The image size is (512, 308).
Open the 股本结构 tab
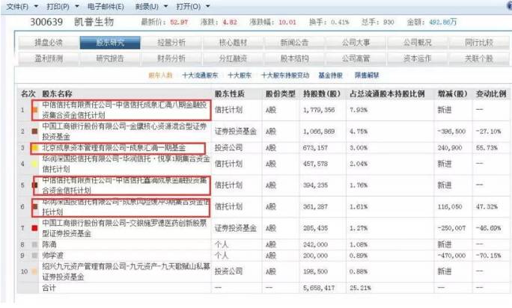pyautogui.click(x=294, y=58)
